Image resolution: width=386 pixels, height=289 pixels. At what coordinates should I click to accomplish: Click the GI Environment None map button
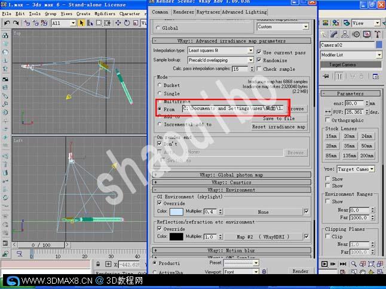coord(263,212)
